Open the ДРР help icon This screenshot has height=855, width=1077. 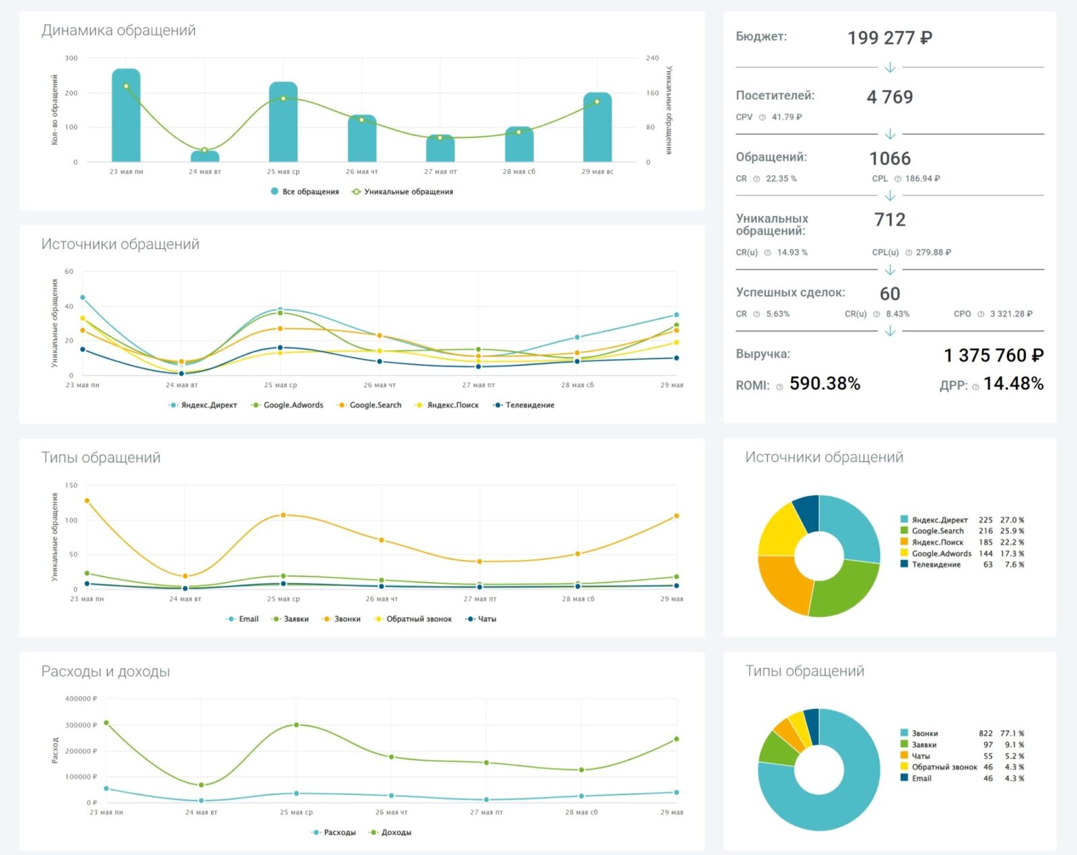coord(975,385)
